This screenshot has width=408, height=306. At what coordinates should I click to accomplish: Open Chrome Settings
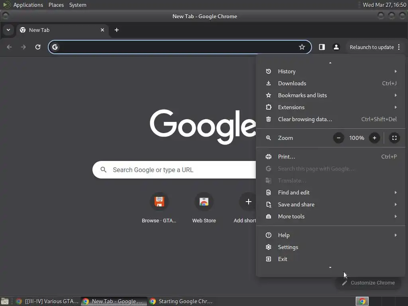[x=330, y=247]
